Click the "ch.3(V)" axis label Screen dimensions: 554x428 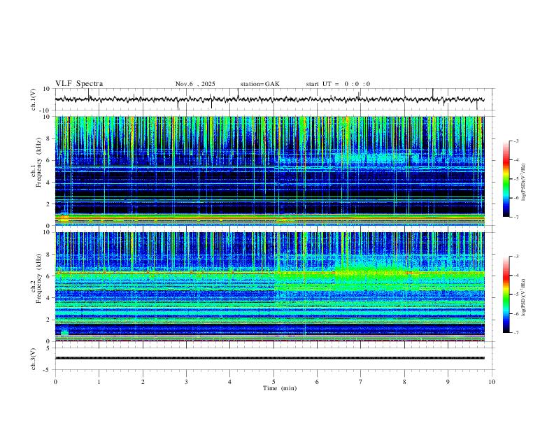(x=34, y=359)
